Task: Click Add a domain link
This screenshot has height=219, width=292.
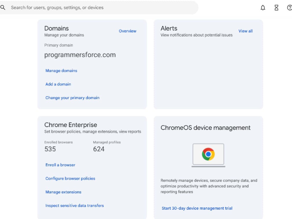Action: point(58,84)
